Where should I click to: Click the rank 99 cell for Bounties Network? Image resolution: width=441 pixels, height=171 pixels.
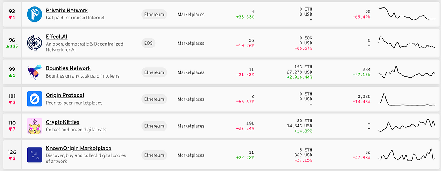point(12,72)
